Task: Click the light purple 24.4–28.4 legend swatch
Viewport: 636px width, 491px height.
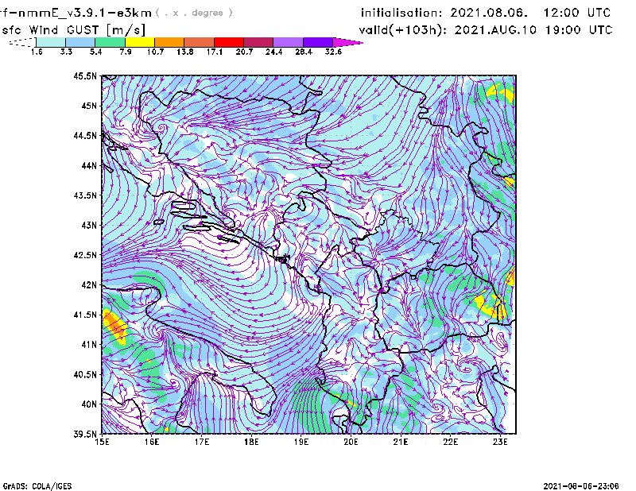Action: (x=289, y=42)
